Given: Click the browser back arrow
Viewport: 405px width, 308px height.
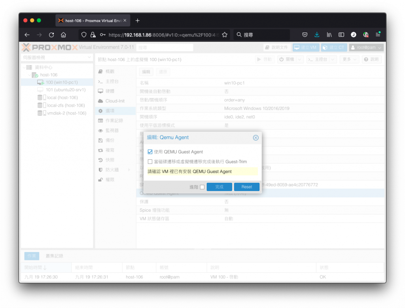Looking at the screenshot, I should tap(27, 34).
